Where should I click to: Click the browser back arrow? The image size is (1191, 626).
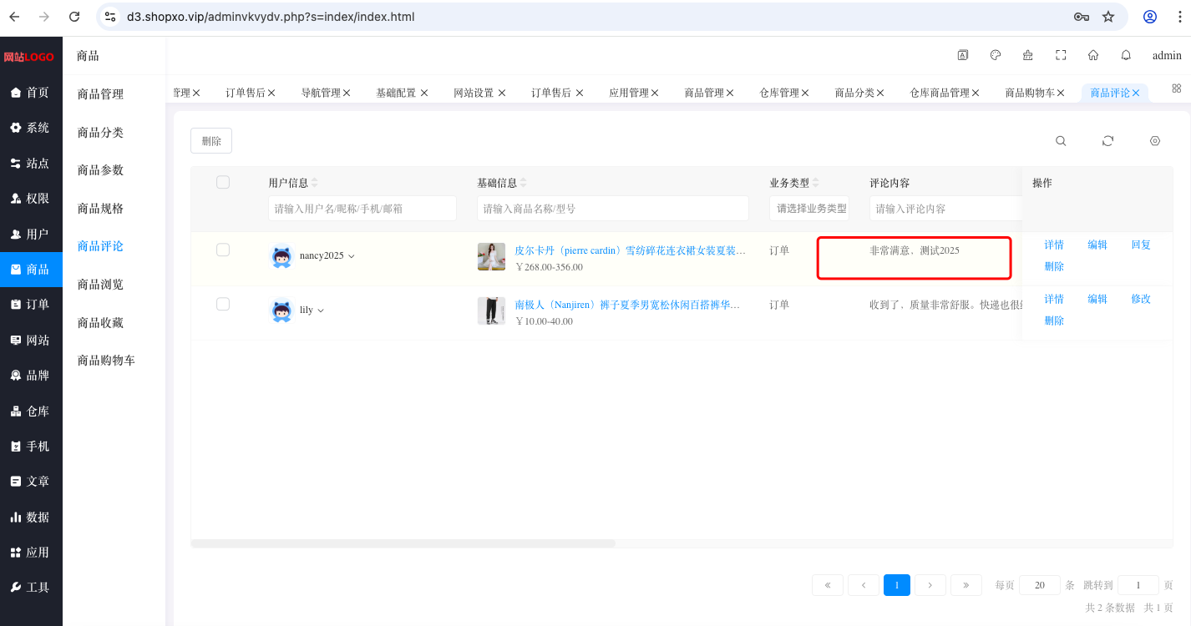coord(14,17)
